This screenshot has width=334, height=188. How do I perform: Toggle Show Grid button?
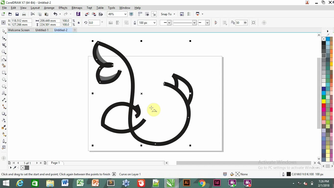pyautogui.click(x=147, y=14)
